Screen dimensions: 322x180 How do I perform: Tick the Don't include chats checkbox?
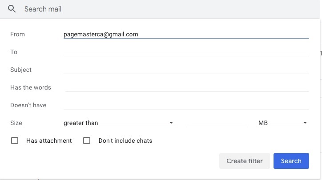(x=87, y=141)
